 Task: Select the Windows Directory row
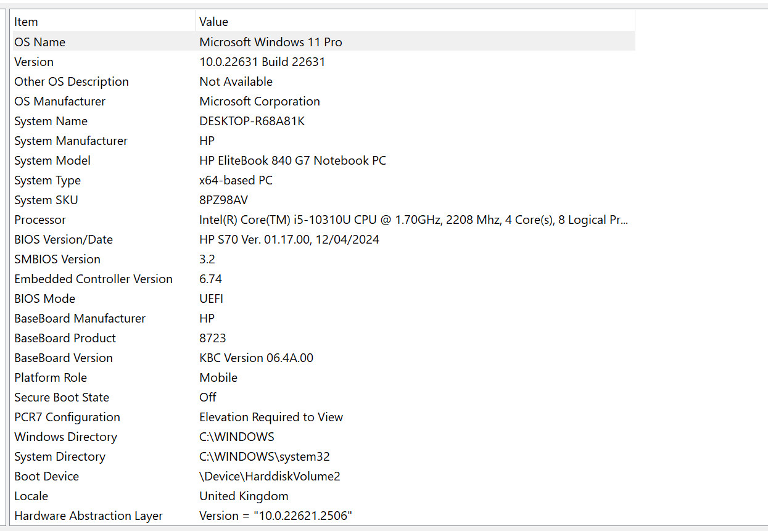pos(324,437)
